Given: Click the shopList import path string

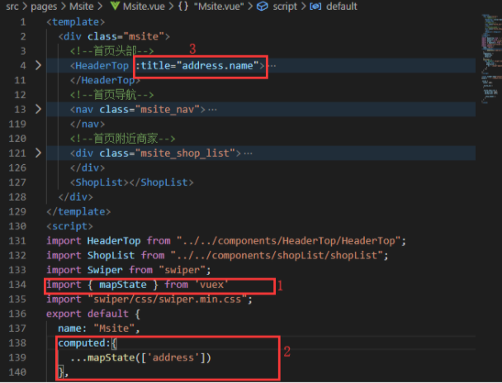Looking at the screenshot, I should click(x=277, y=255).
